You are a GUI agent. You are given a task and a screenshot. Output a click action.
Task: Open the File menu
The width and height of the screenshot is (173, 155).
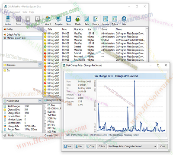(6, 12)
